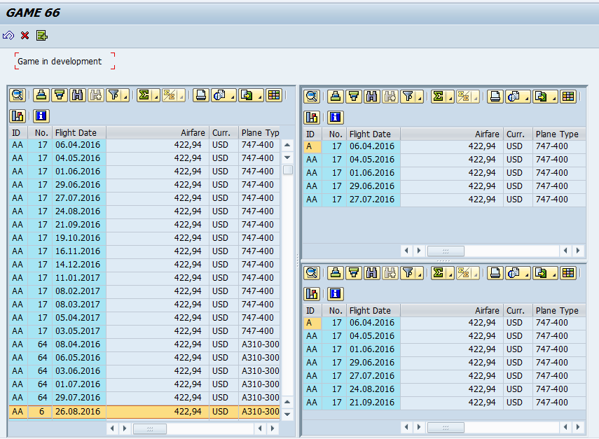
Task: Select date 11.01.2017 in the left grid
Action: (x=78, y=278)
